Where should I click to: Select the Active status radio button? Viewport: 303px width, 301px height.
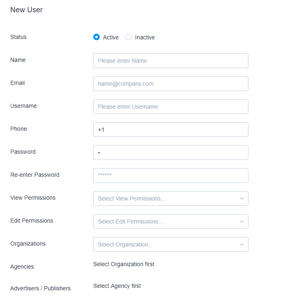pos(96,37)
